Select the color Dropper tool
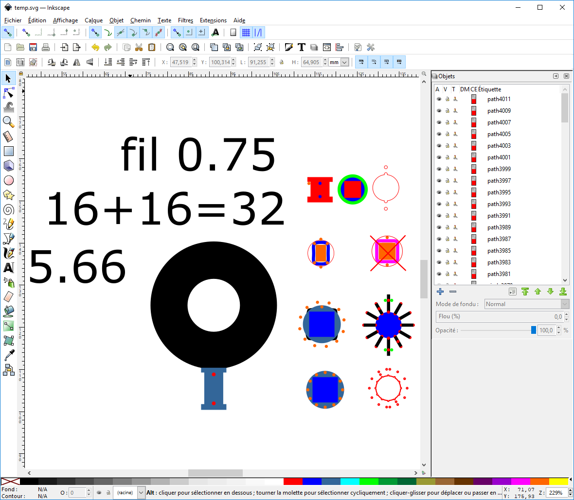Image resolution: width=574 pixels, height=500 pixels. click(8, 355)
